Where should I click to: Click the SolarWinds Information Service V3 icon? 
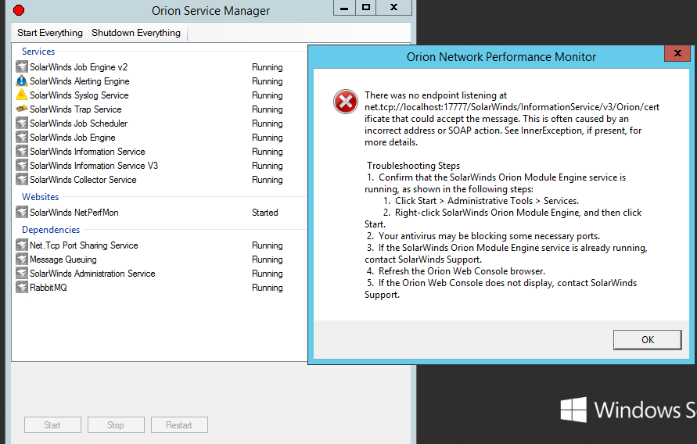[x=21, y=166]
